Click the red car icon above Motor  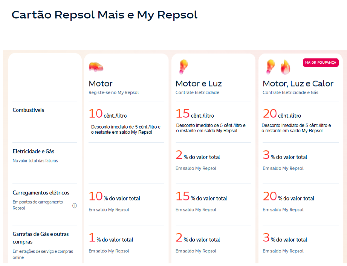pyautogui.click(x=96, y=67)
